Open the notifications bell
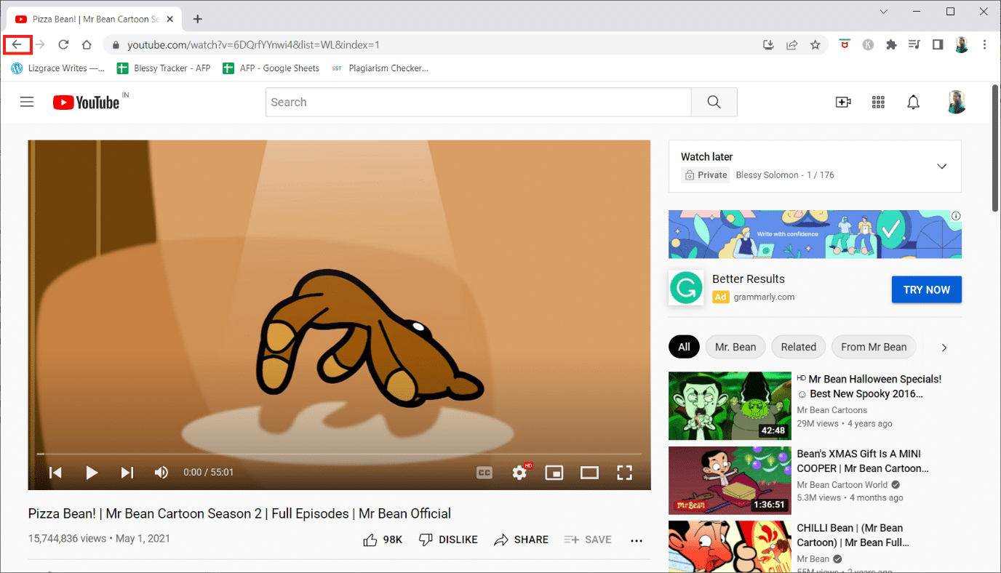Screen dimensions: 1001x573 [914, 103]
